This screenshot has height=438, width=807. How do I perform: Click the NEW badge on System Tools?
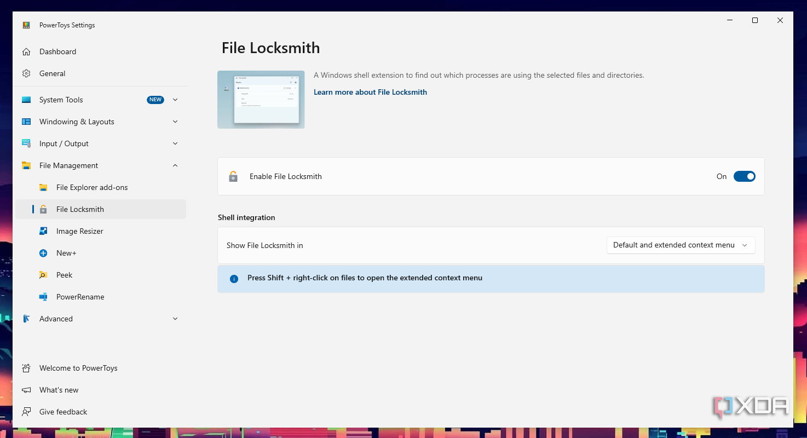[x=155, y=100]
